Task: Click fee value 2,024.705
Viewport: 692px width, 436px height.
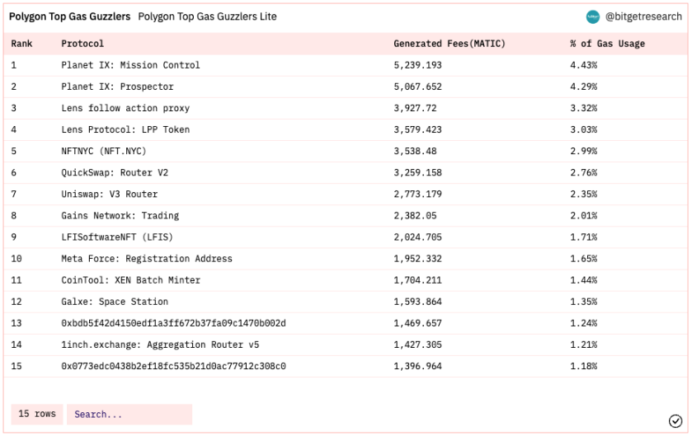Action: tap(417, 237)
